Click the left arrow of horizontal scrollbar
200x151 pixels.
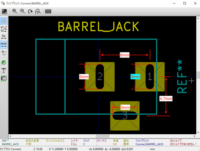(10, 136)
